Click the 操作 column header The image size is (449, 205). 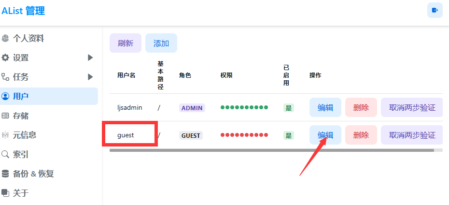pos(316,75)
